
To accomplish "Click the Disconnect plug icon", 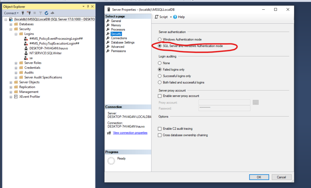I will [x=29, y=13].
